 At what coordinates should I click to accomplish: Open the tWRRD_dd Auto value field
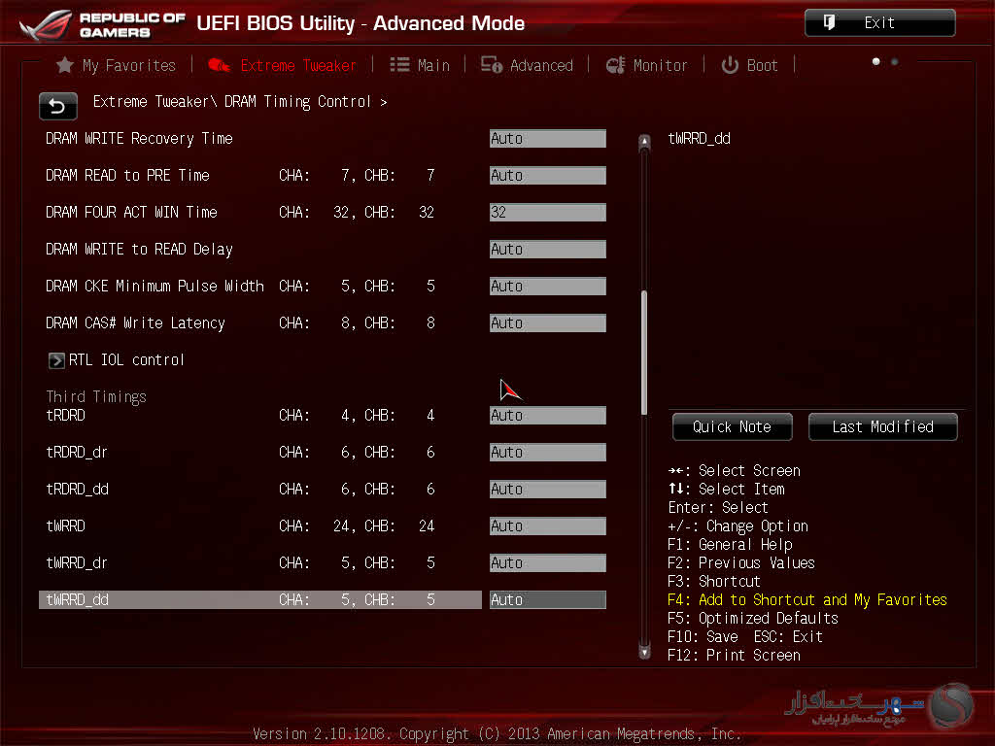coord(547,600)
